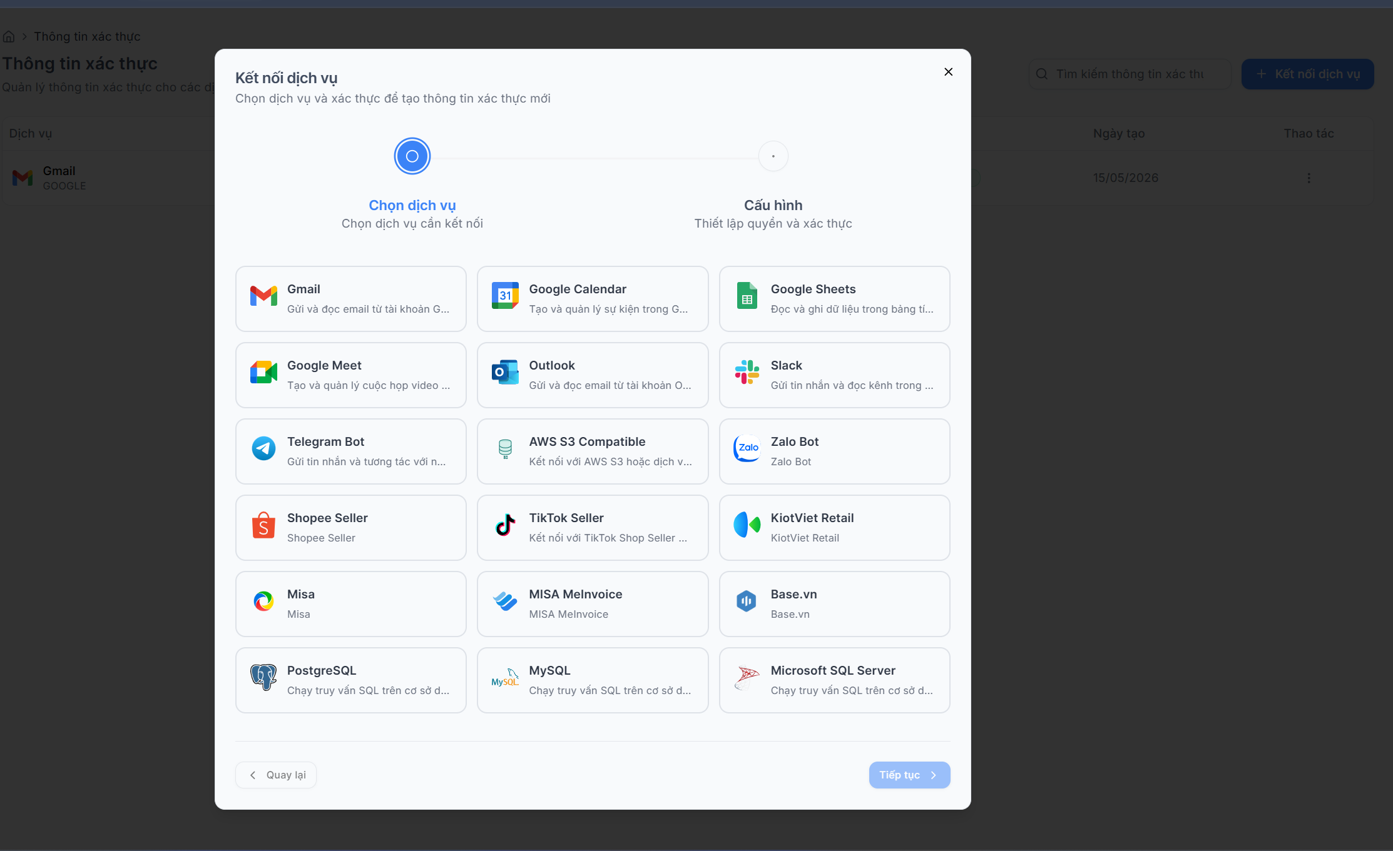Choose the Google Calendar service name

pyautogui.click(x=577, y=289)
